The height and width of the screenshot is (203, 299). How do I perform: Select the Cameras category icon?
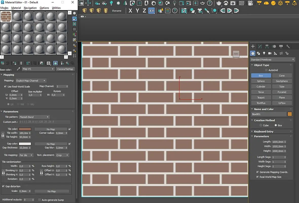pos(270,53)
